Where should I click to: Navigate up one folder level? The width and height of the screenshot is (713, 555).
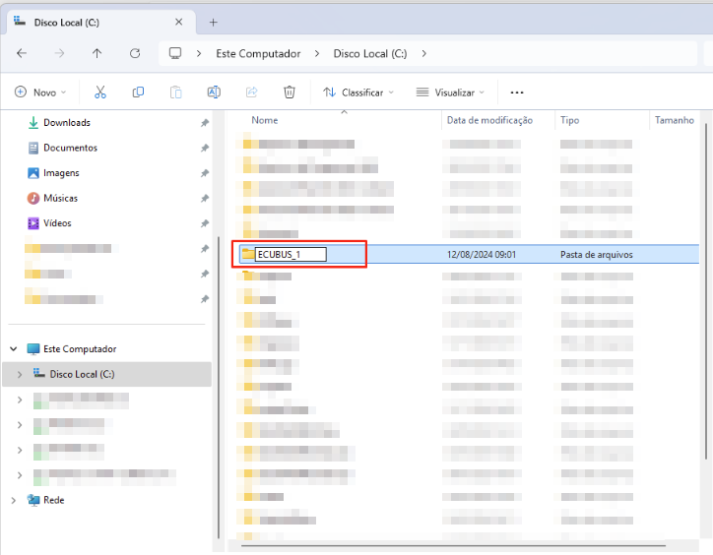point(97,53)
